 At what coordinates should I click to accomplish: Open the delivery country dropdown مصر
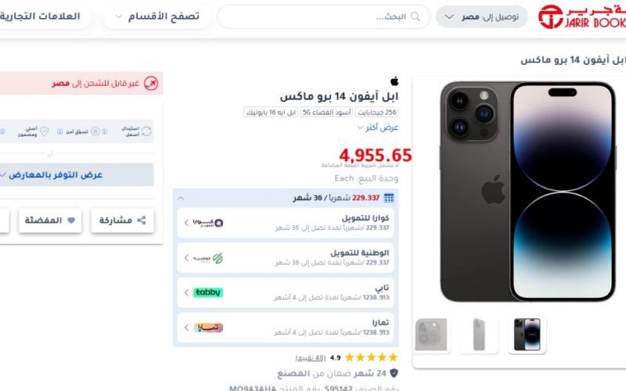(481, 16)
